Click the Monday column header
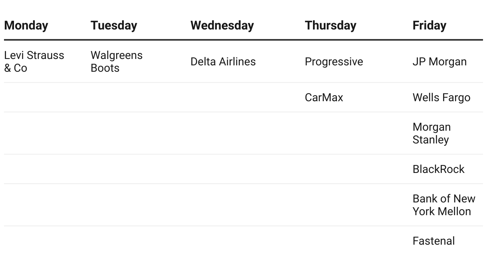The image size is (487, 259). click(26, 26)
